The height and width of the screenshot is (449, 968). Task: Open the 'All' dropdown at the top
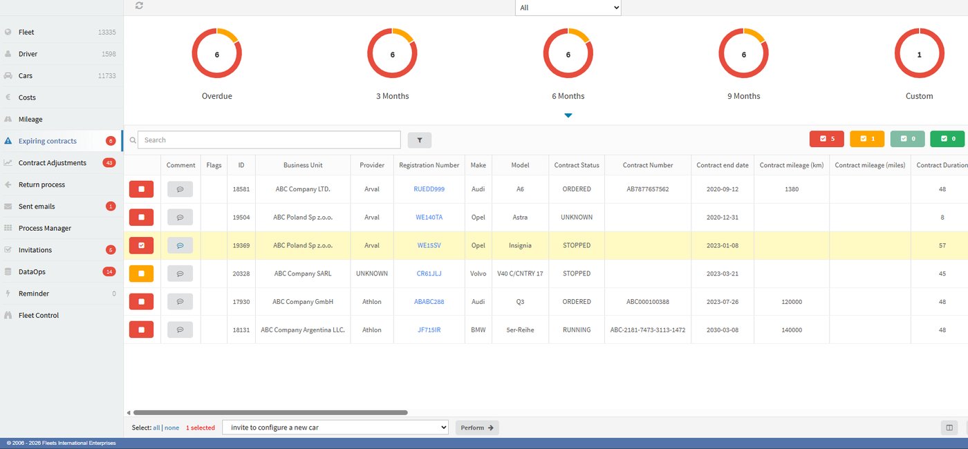point(568,8)
